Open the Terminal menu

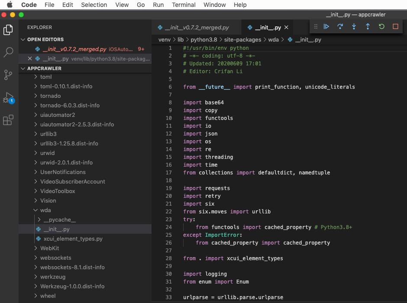[184, 5]
